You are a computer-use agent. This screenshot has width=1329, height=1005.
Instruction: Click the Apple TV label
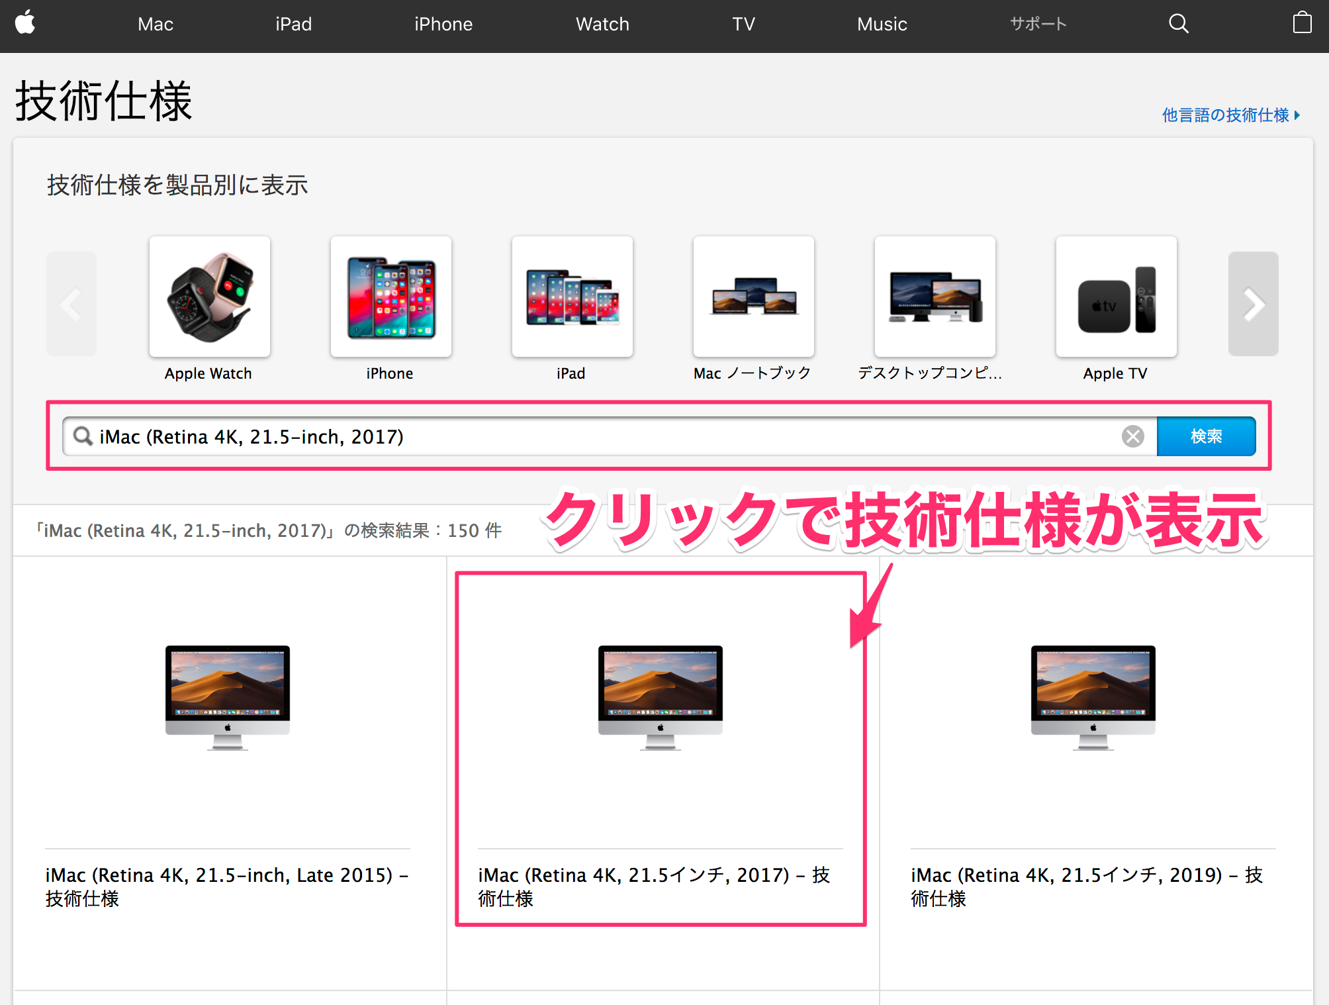click(1115, 373)
